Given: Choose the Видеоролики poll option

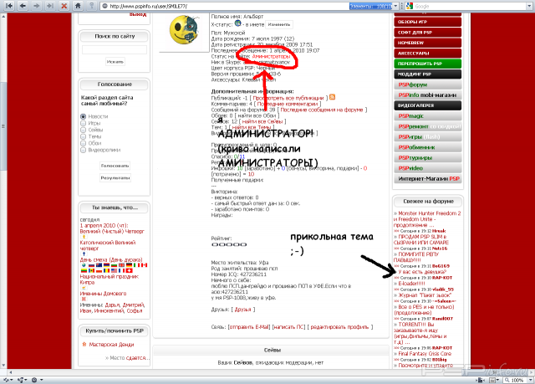Looking at the screenshot, I should tap(84, 149).
